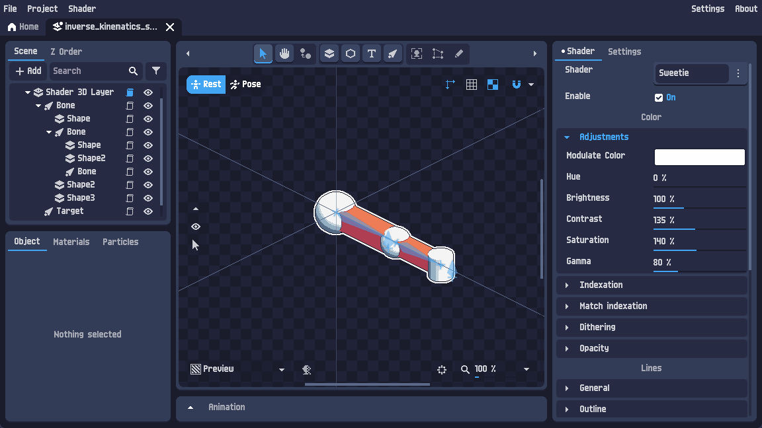
Task: Open the Project menu
Action: 42,9
